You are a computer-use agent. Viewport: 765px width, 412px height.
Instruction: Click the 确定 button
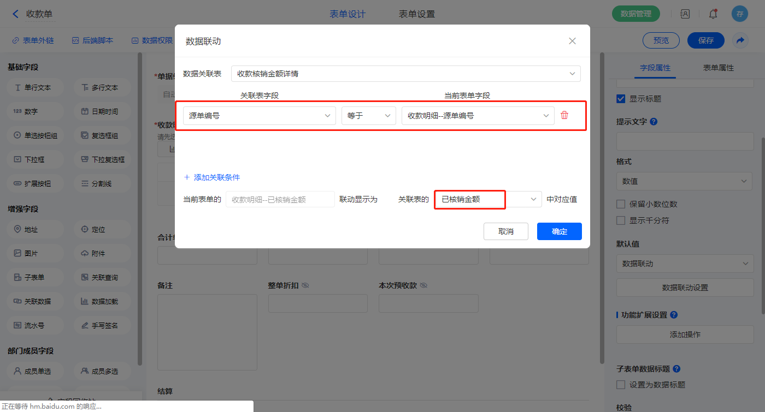pos(559,231)
